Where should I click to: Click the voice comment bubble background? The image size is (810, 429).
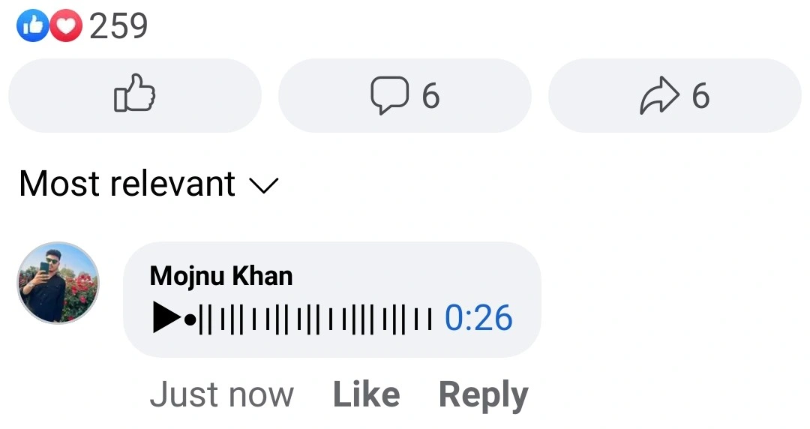pyautogui.click(x=332, y=299)
